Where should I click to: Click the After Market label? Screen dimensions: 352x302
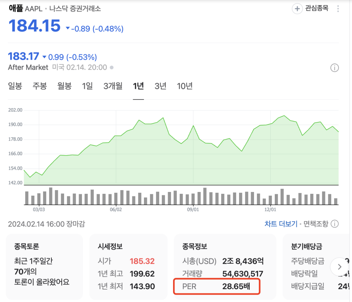(x=28, y=67)
